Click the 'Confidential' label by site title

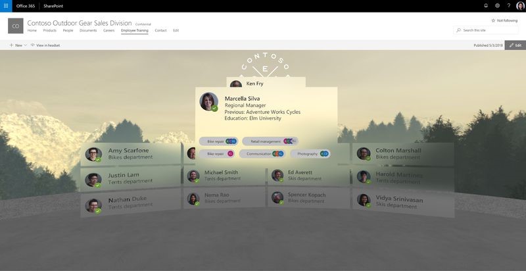click(x=143, y=24)
